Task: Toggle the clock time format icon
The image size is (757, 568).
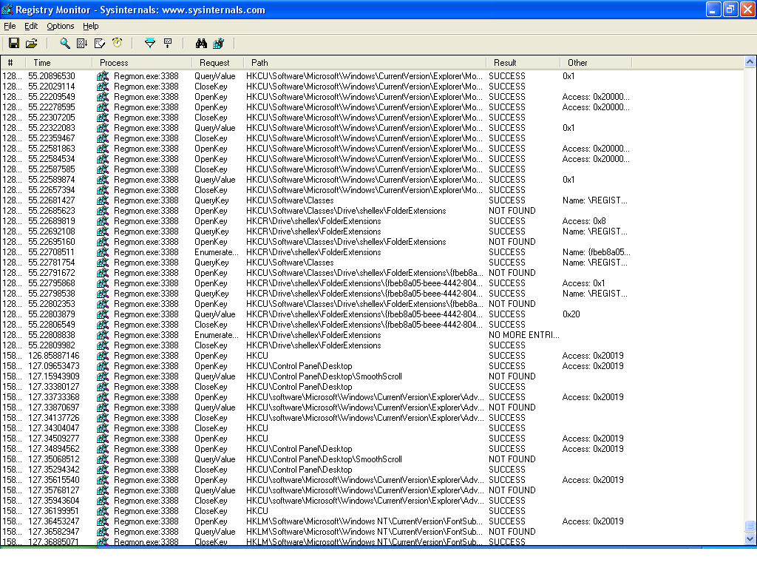Action: coord(117,44)
